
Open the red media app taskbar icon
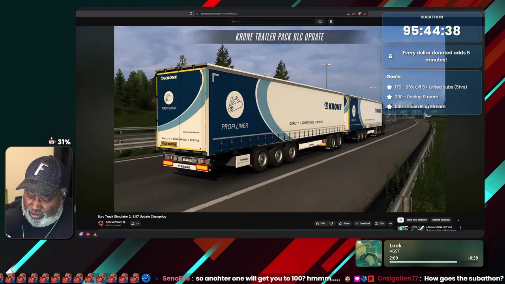click(x=88, y=234)
